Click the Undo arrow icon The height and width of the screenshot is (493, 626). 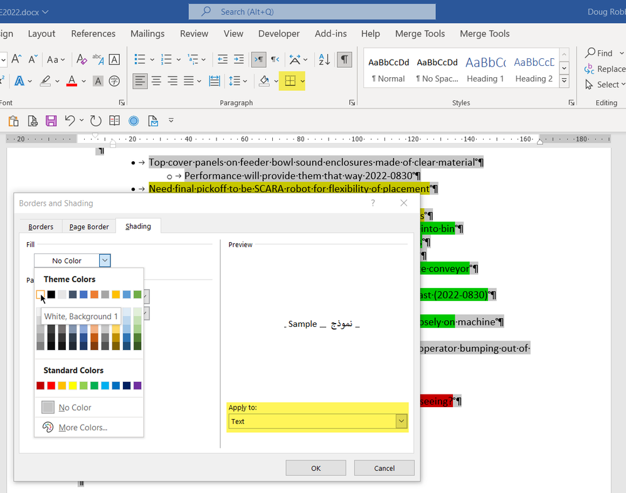pyautogui.click(x=70, y=121)
